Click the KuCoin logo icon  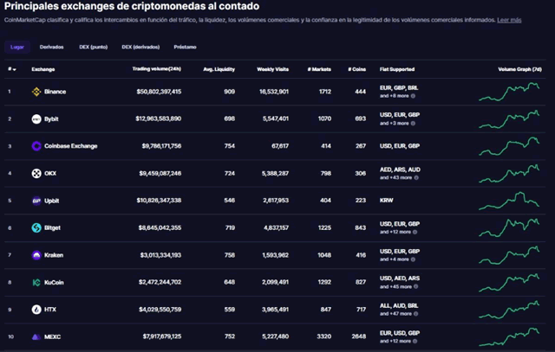coord(37,283)
